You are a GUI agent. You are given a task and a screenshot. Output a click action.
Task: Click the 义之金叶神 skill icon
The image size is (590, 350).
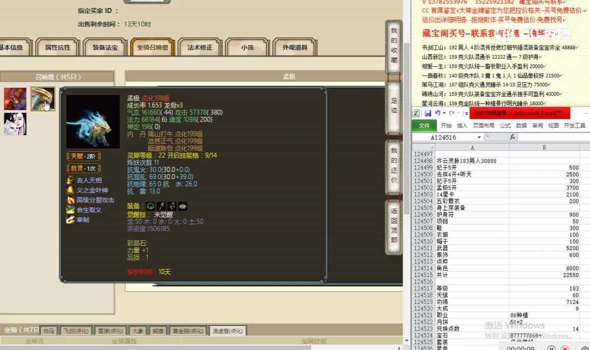(71, 190)
